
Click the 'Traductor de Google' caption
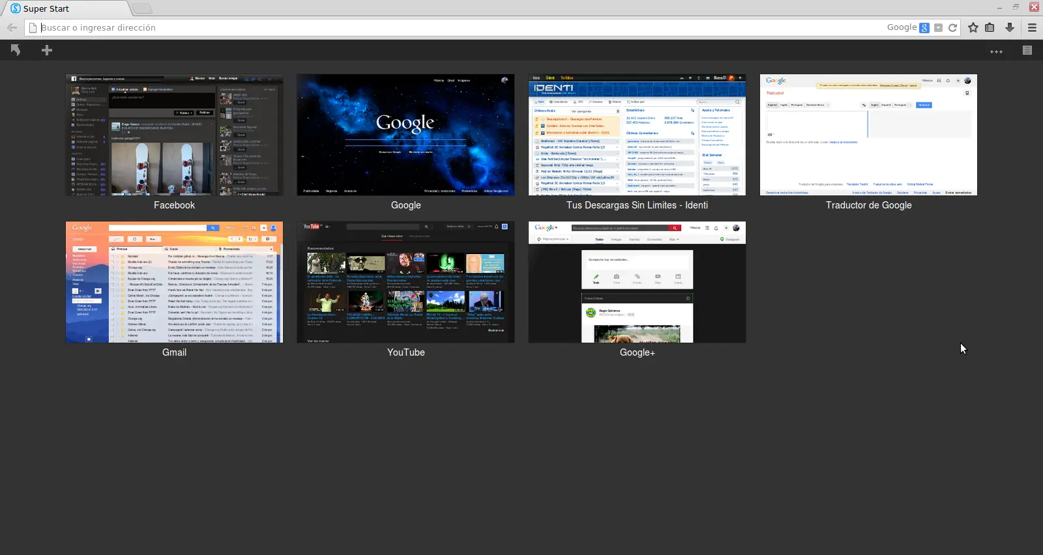click(868, 205)
